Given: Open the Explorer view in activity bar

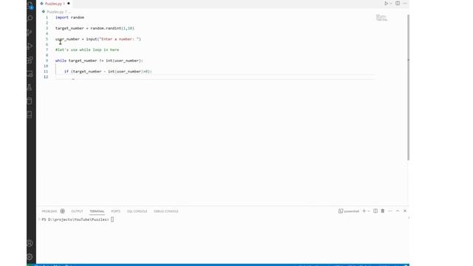Looking at the screenshot, I should pyautogui.click(x=30, y=5).
